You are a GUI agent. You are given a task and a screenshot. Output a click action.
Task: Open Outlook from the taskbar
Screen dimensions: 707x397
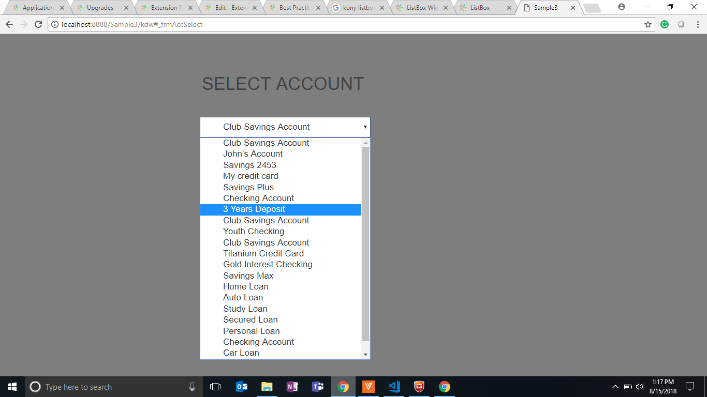click(241, 387)
